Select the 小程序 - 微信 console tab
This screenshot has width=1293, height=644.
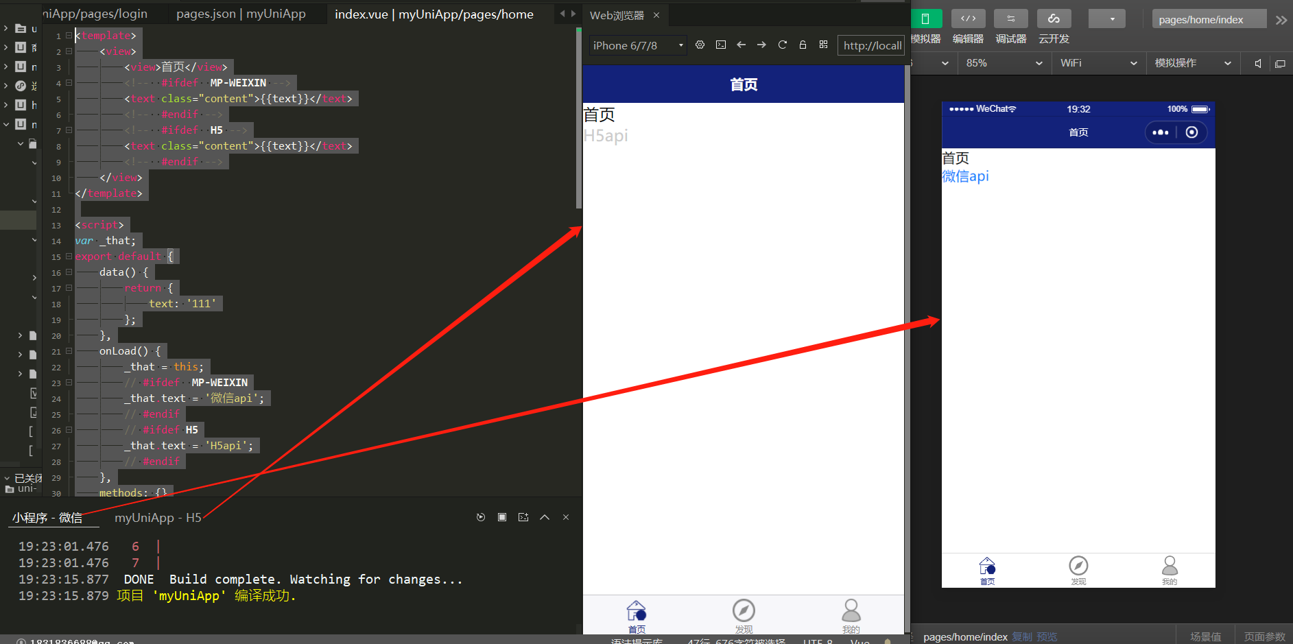pos(47,518)
